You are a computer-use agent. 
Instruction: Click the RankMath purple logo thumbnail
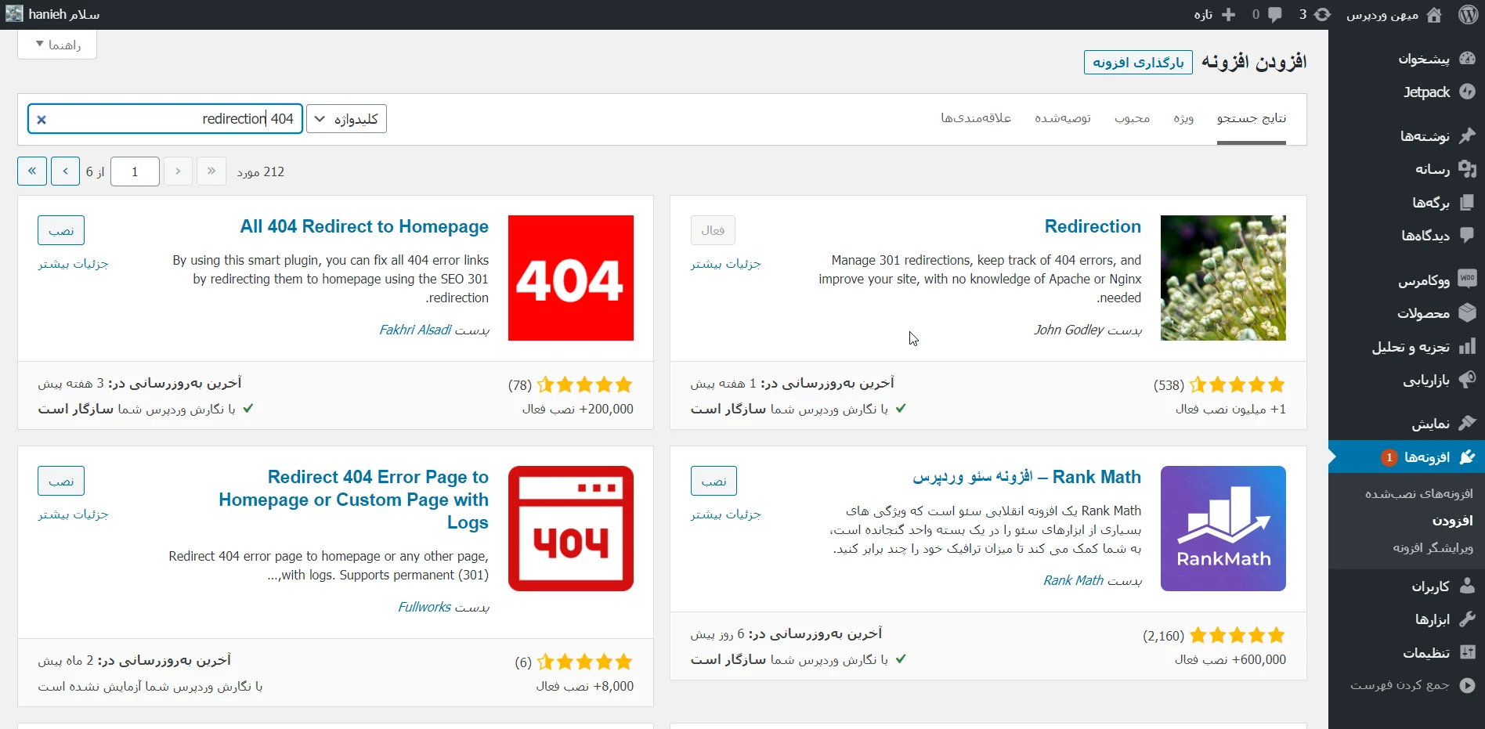[1223, 529]
